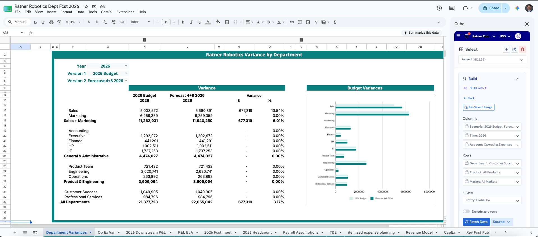
Task: Open Cube hamburger menu icon
Action: [458, 36]
